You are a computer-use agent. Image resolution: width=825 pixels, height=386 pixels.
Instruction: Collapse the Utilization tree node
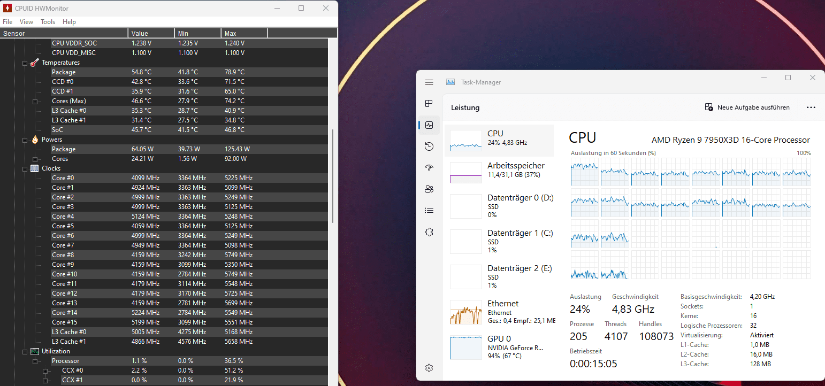(x=25, y=352)
